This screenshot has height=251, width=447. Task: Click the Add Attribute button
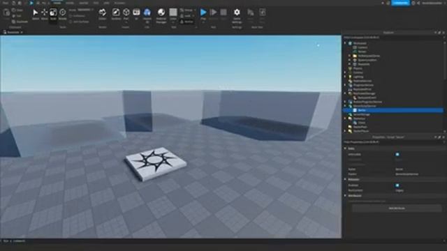(397, 208)
